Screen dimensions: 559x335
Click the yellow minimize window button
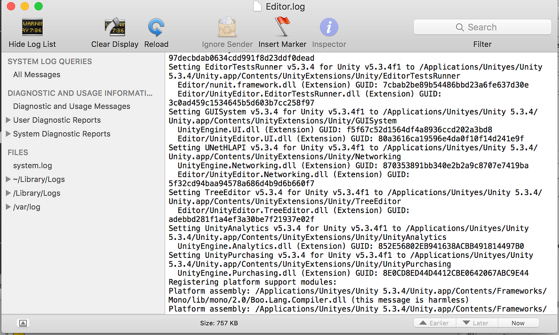point(25,6)
